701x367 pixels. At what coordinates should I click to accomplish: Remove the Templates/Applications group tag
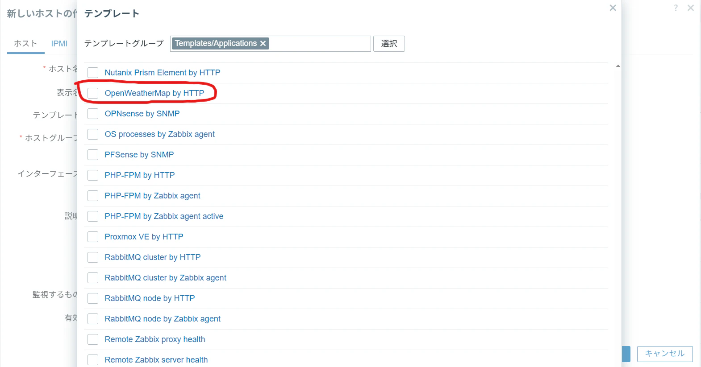point(263,43)
